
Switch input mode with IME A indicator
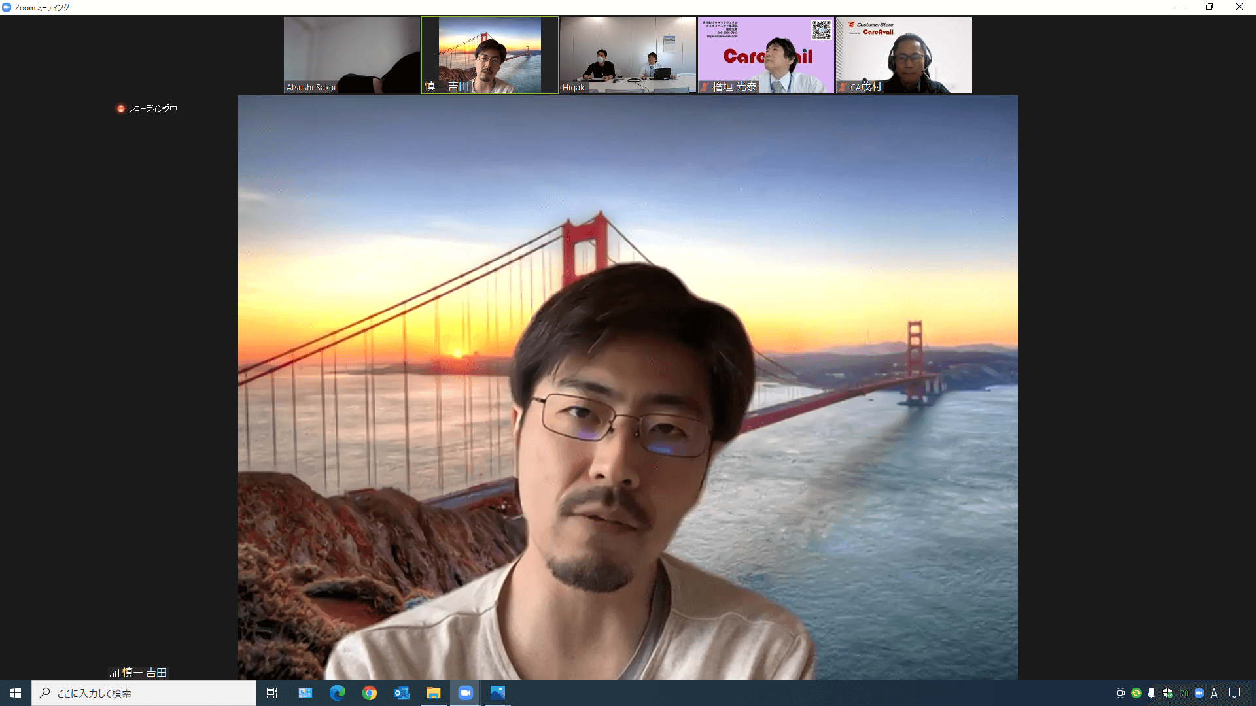(x=1214, y=693)
